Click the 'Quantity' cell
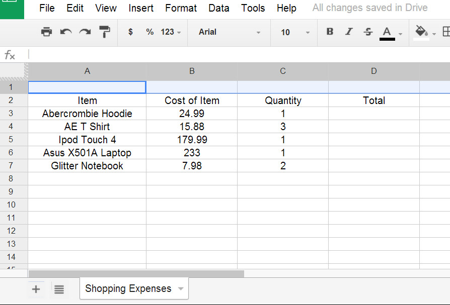Screen dimensions: 450x305 (283, 100)
